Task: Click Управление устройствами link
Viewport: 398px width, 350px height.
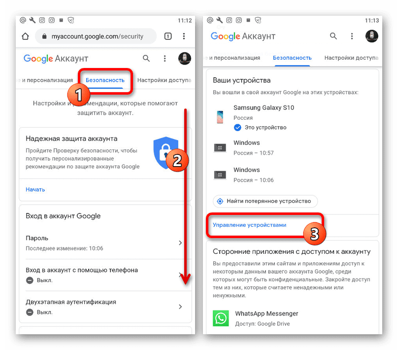Action: coord(249,225)
